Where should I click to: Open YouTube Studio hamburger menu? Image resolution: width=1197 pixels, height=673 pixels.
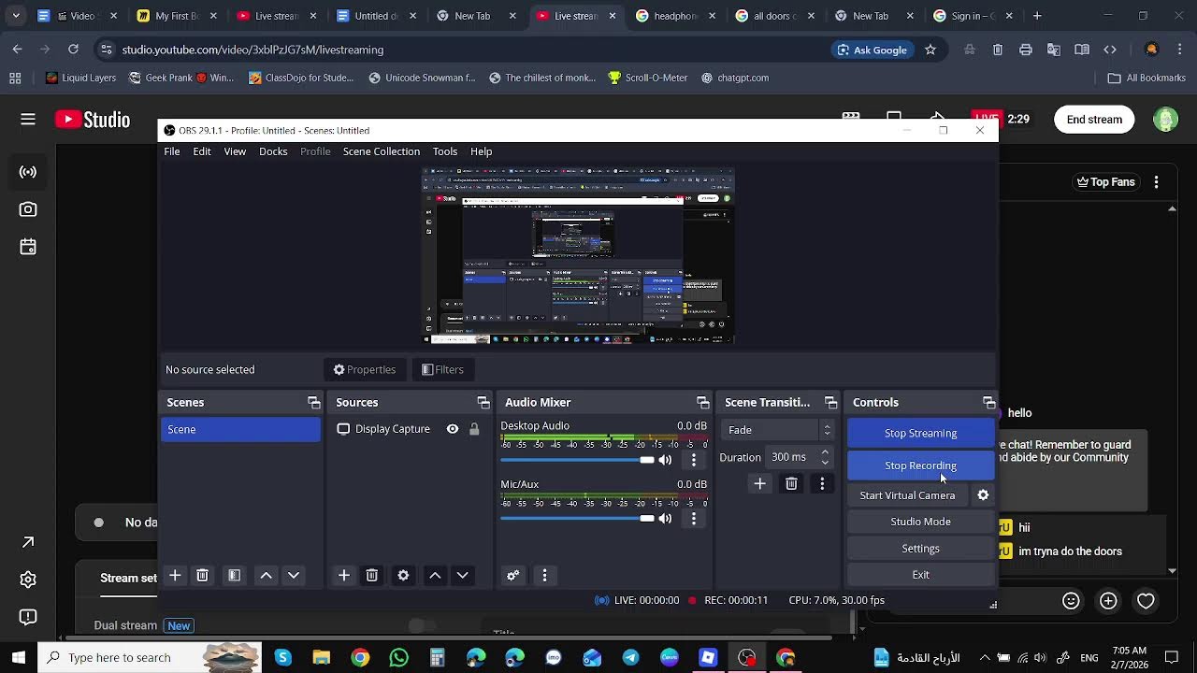click(28, 119)
